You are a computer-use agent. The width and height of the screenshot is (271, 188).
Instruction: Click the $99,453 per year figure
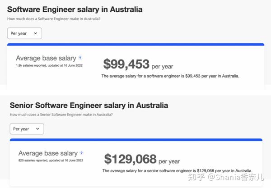138,64
